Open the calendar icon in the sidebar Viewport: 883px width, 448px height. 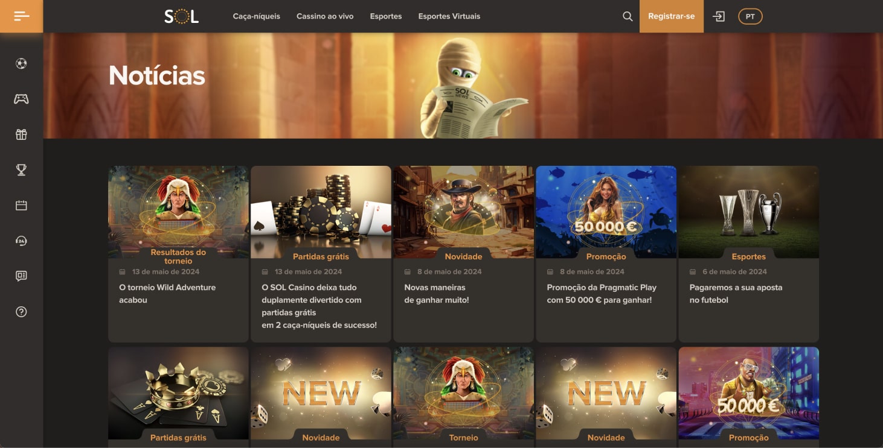pyautogui.click(x=21, y=206)
